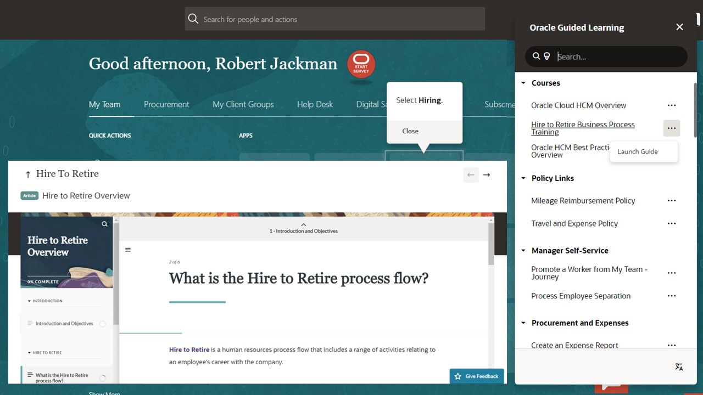The width and height of the screenshot is (703, 395).
Task: Click the search magnifier icon in Guided Learning
Action: [x=537, y=57]
